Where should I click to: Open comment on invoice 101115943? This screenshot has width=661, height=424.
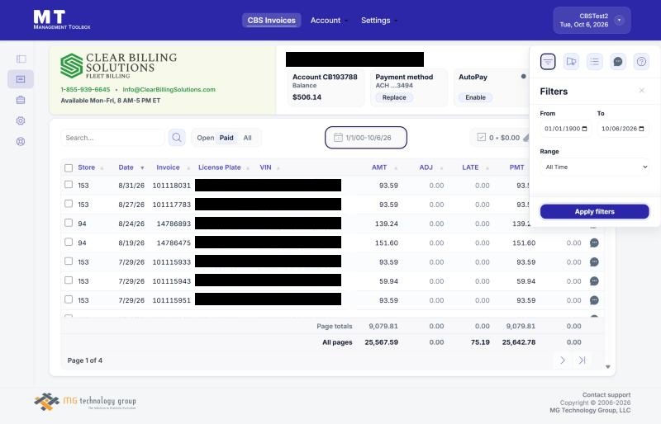tap(594, 281)
